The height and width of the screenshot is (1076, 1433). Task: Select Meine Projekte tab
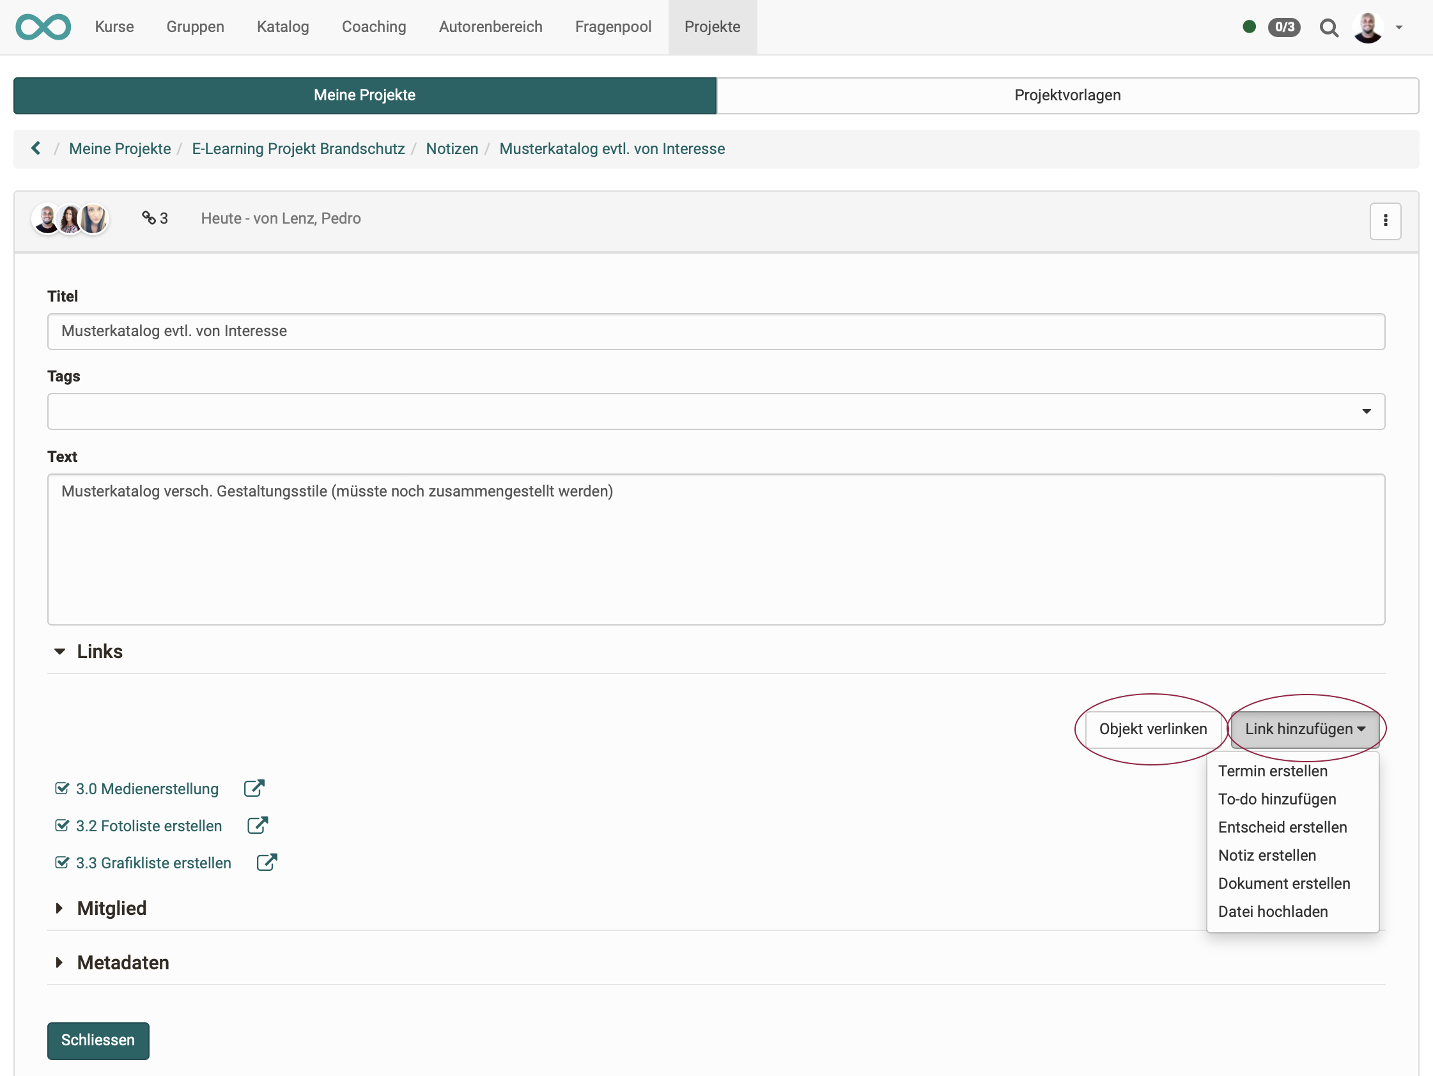pos(364,95)
